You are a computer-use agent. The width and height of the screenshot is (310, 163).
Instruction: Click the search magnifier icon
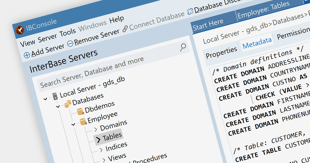(183, 47)
